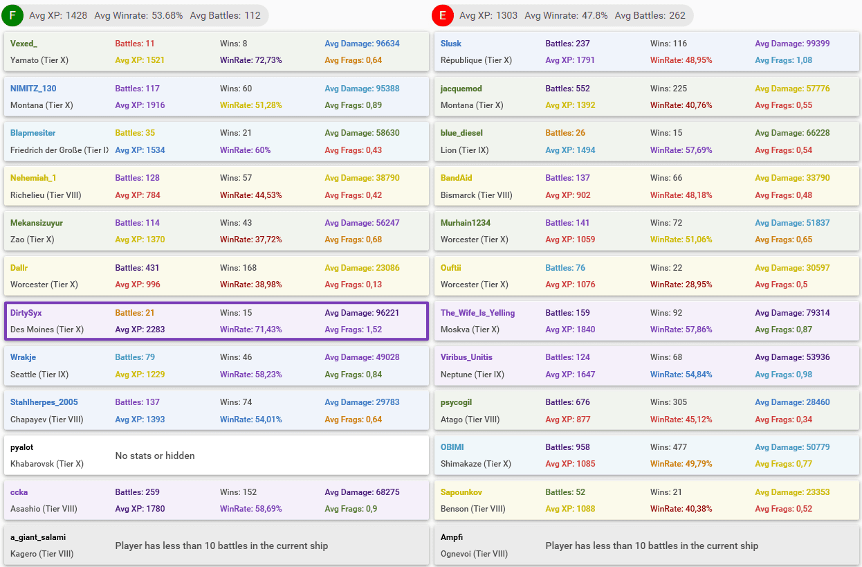Click Friedrich der Große ship label

click(x=59, y=150)
